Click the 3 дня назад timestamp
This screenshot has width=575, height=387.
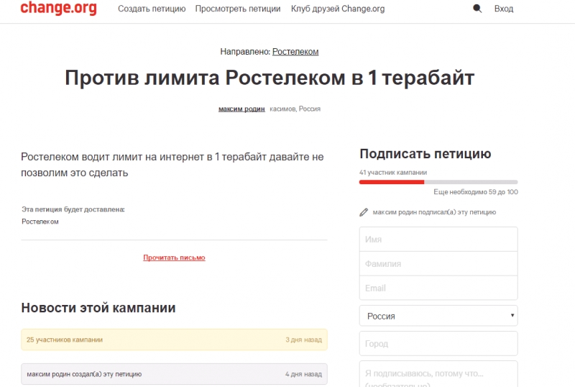point(303,340)
